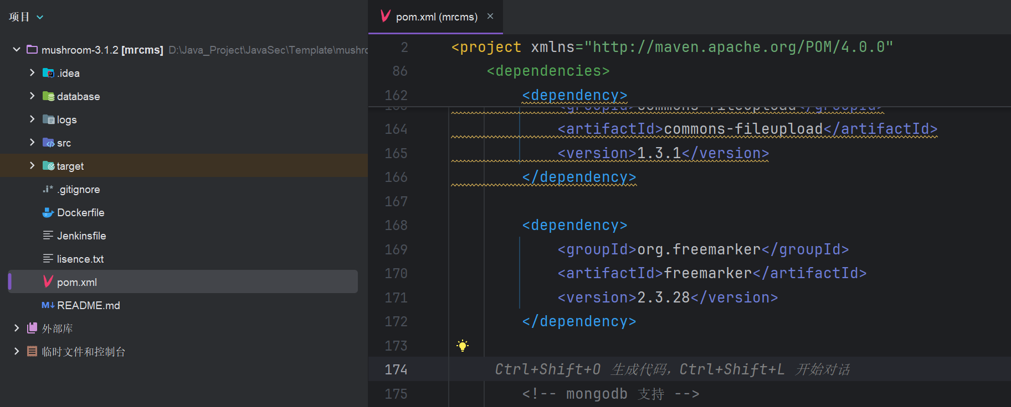The image size is (1011, 407).
Task: Select the .gitignore file
Action: (79, 189)
